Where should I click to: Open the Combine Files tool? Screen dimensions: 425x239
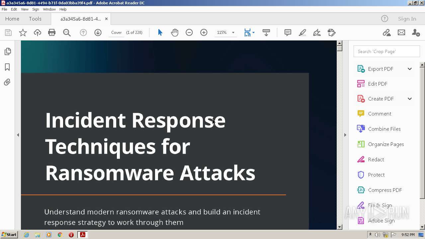(x=384, y=129)
